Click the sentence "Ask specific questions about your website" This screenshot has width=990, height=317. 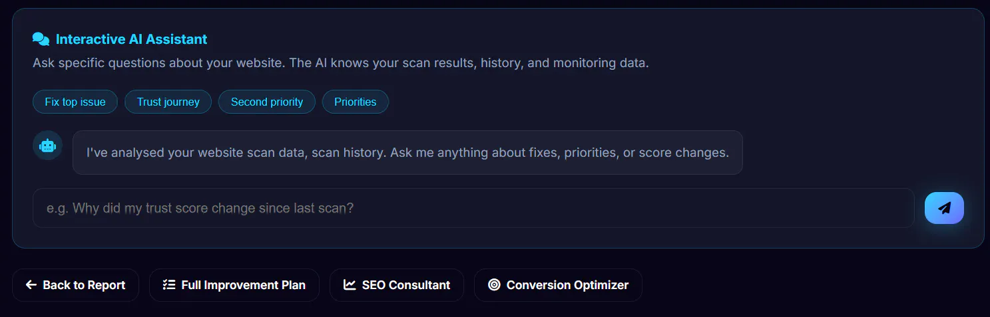160,64
